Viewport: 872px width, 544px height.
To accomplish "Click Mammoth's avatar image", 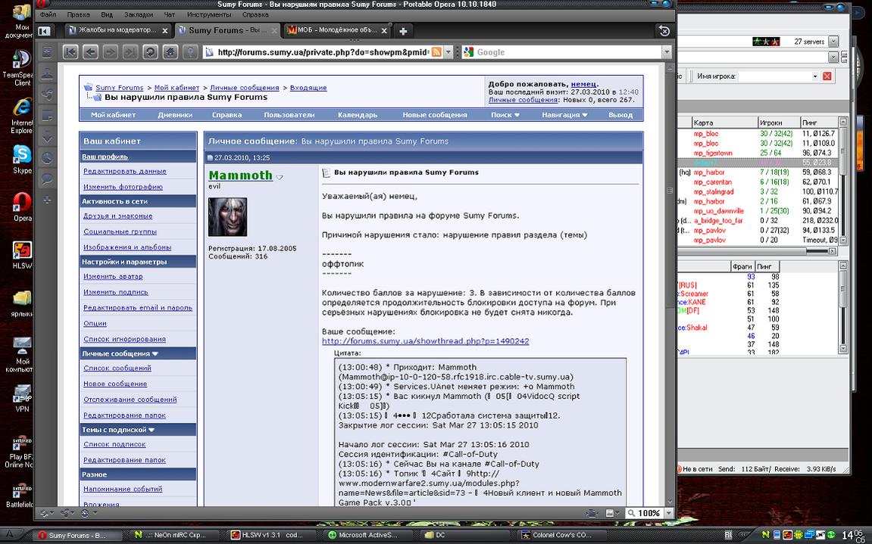I will coord(227,217).
